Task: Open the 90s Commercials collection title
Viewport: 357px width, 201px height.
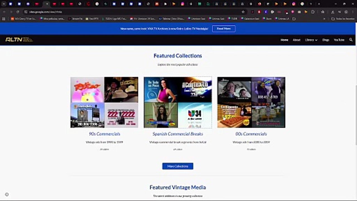Action: point(104,134)
